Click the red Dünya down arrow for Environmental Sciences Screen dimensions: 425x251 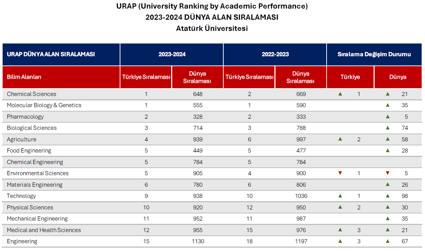click(x=388, y=173)
